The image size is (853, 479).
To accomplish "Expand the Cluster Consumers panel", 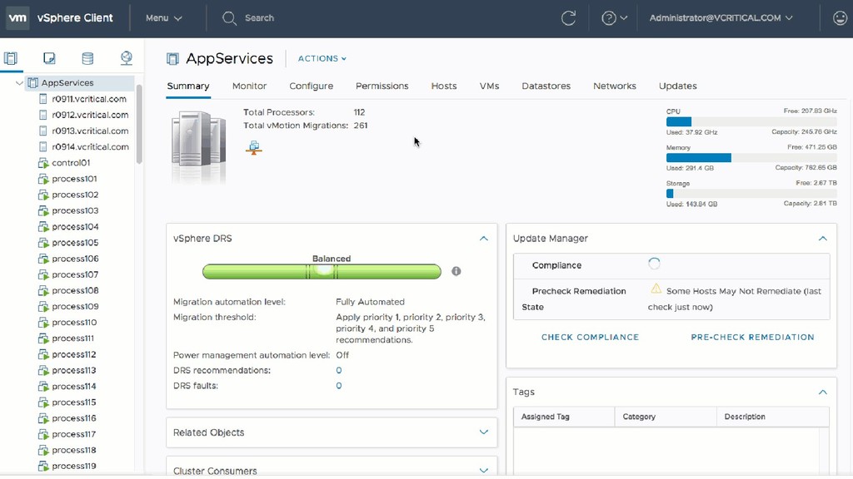I will 484,471.
